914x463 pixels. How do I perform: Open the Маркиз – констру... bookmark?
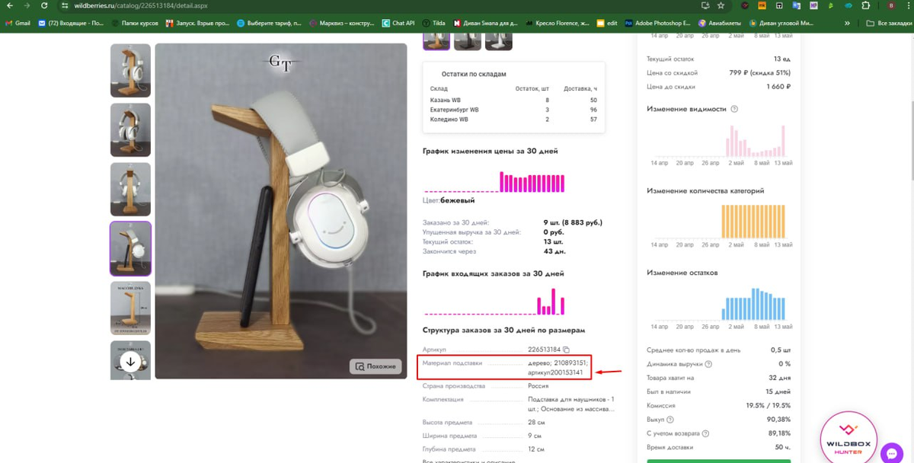pyautogui.click(x=342, y=23)
